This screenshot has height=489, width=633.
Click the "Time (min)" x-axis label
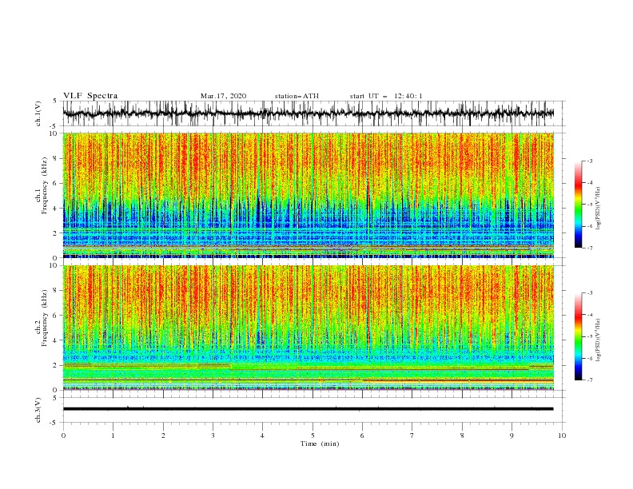320,443
